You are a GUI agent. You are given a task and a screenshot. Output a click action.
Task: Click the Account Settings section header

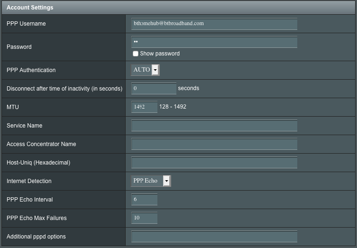(30, 8)
